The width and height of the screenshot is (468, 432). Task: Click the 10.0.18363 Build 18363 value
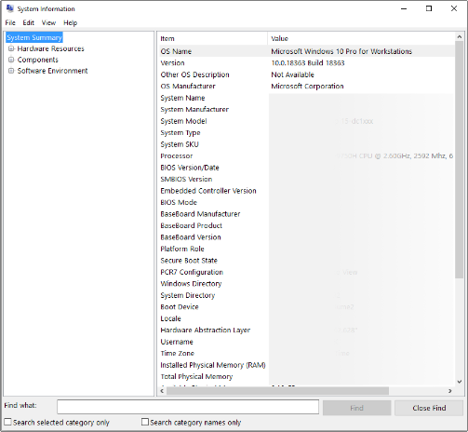pyautogui.click(x=308, y=63)
